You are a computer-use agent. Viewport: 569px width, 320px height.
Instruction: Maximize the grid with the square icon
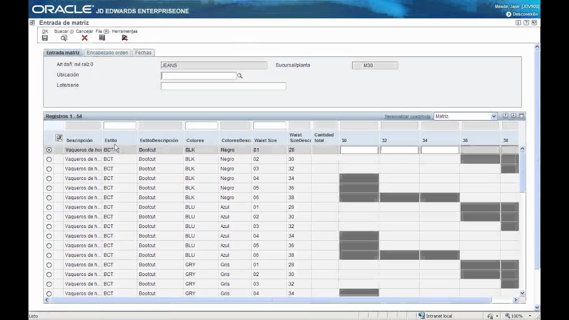click(x=521, y=116)
